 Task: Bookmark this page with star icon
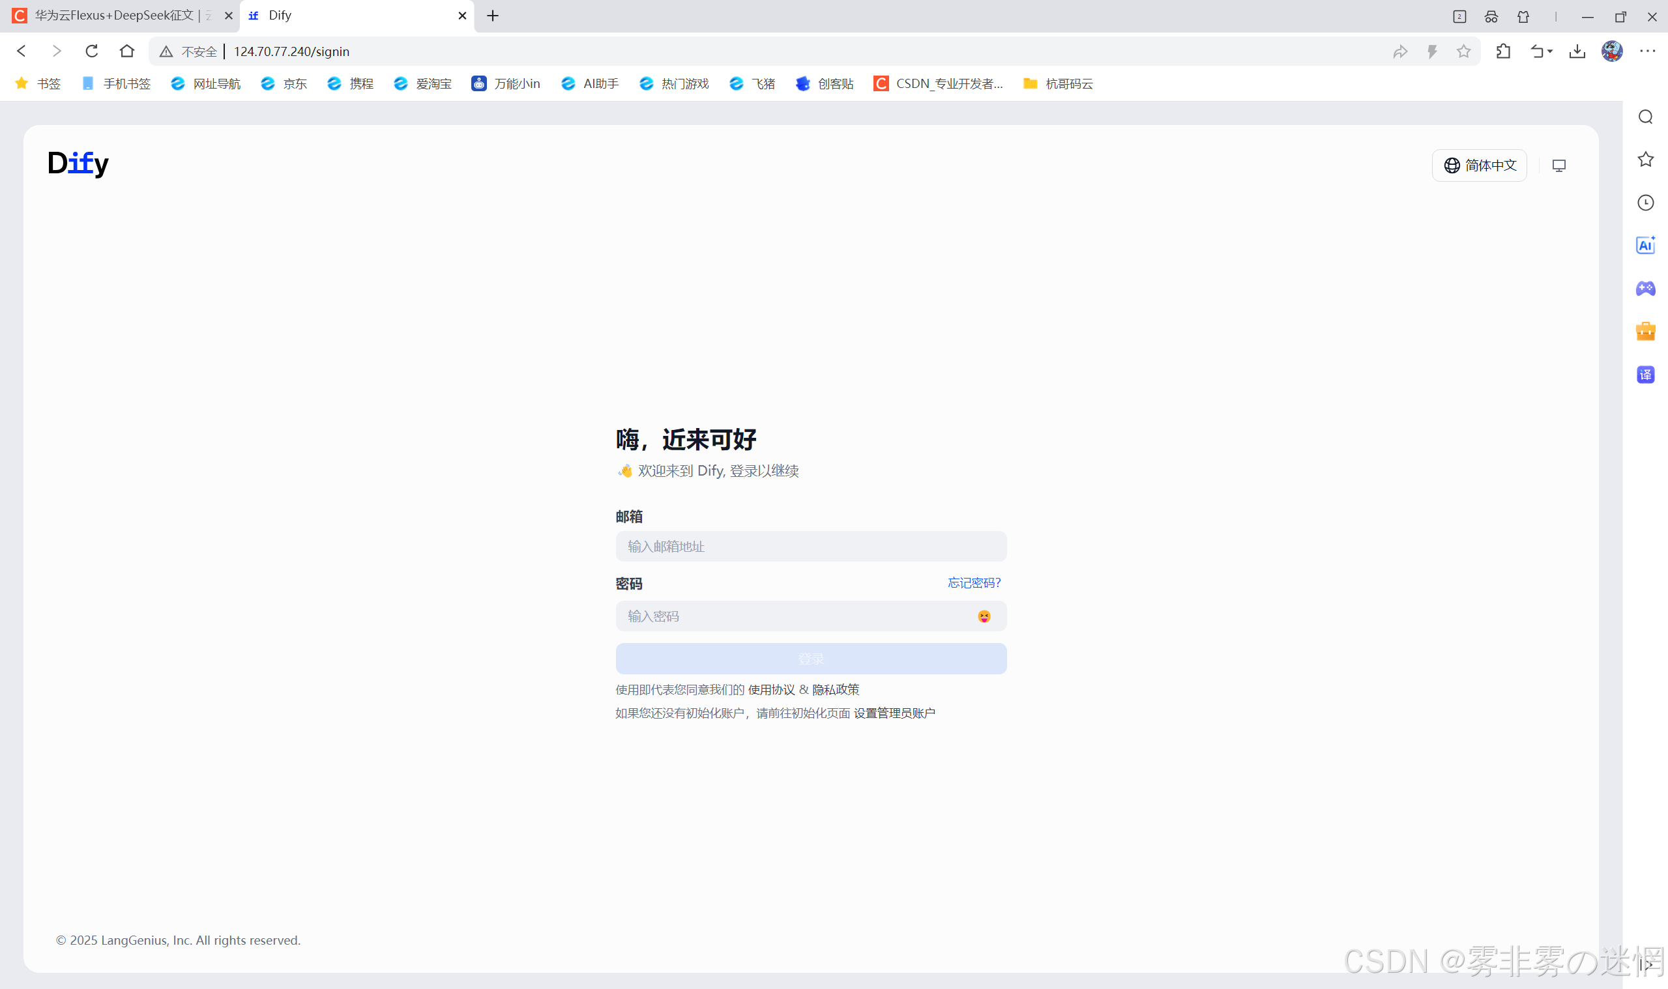(1463, 51)
